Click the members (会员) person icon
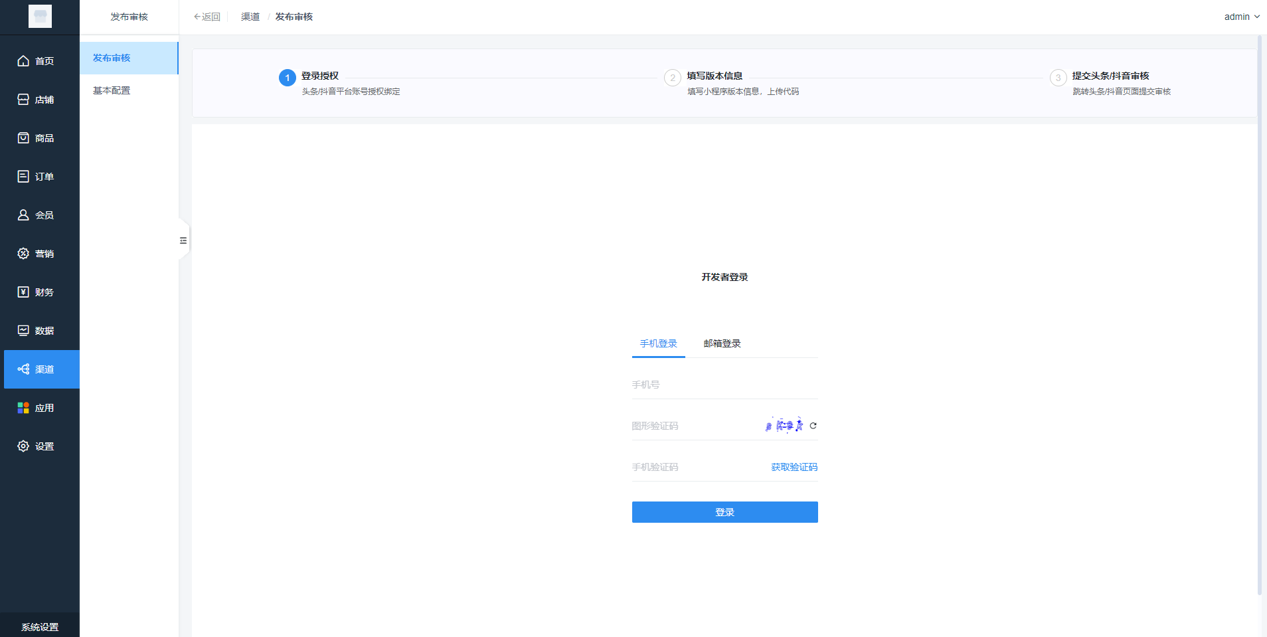Screen dimensions: 1267x637 (x=23, y=215)
